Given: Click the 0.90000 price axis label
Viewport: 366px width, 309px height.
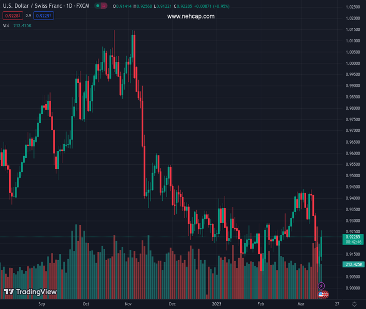Looking at the screenshot, I should 353,288.
